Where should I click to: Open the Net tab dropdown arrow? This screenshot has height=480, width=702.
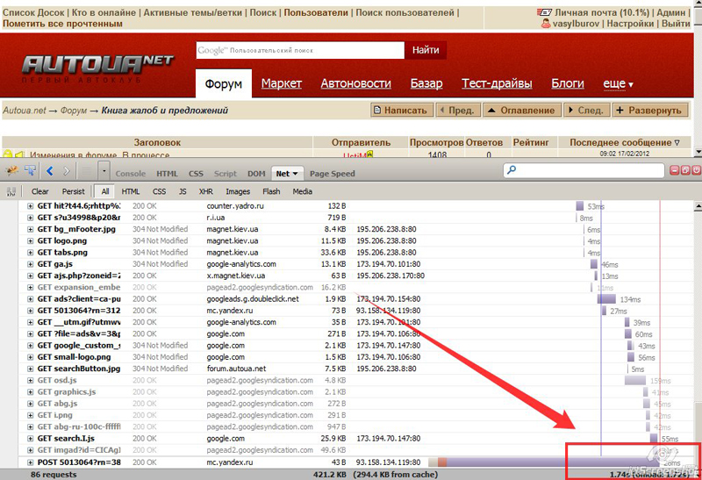(x=295, y=174)
